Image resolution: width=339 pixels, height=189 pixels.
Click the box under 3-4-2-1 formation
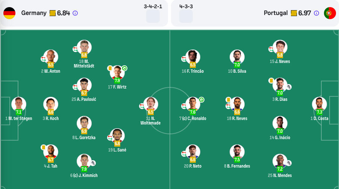153,16
